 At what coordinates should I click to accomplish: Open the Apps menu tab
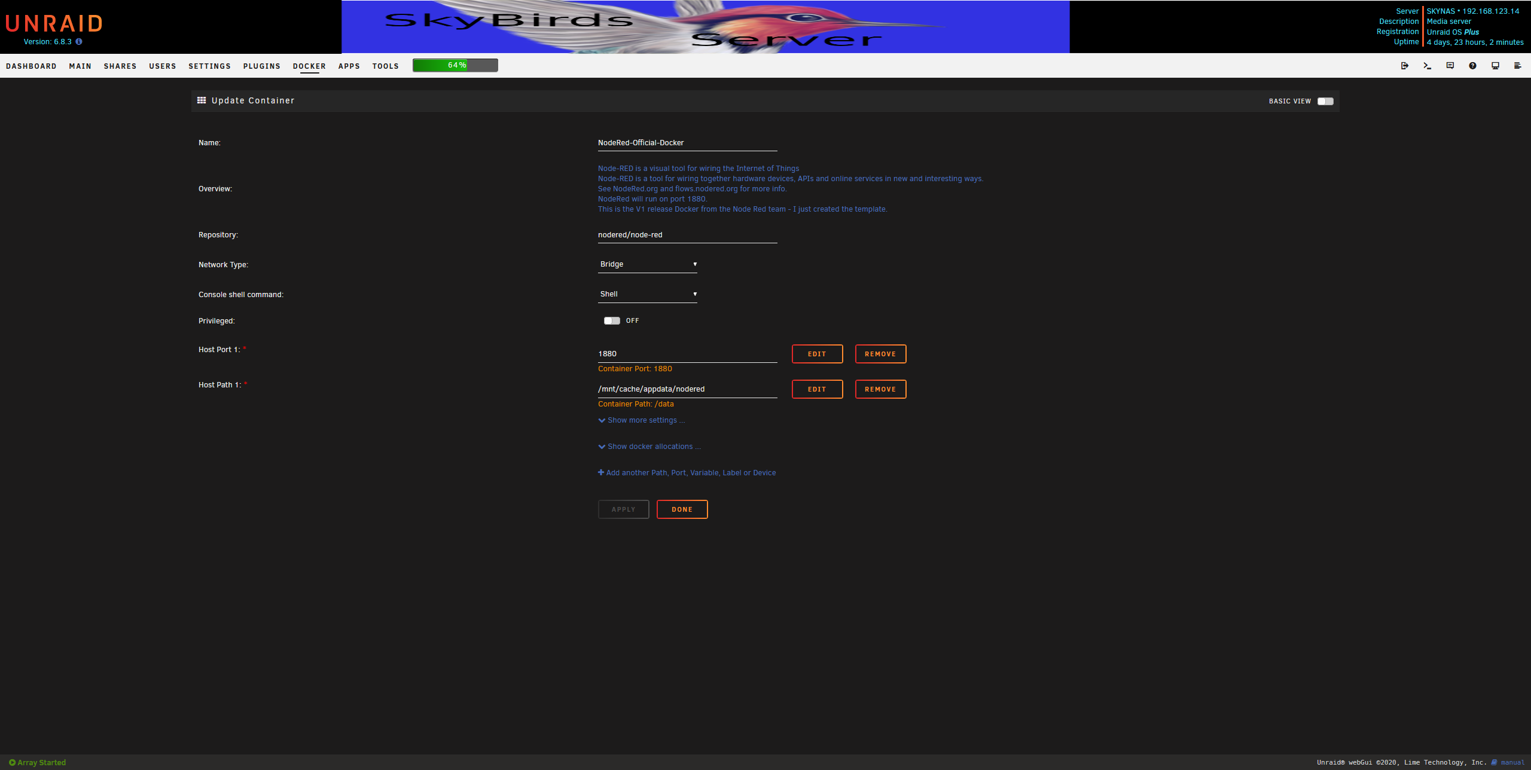[349, 66]
